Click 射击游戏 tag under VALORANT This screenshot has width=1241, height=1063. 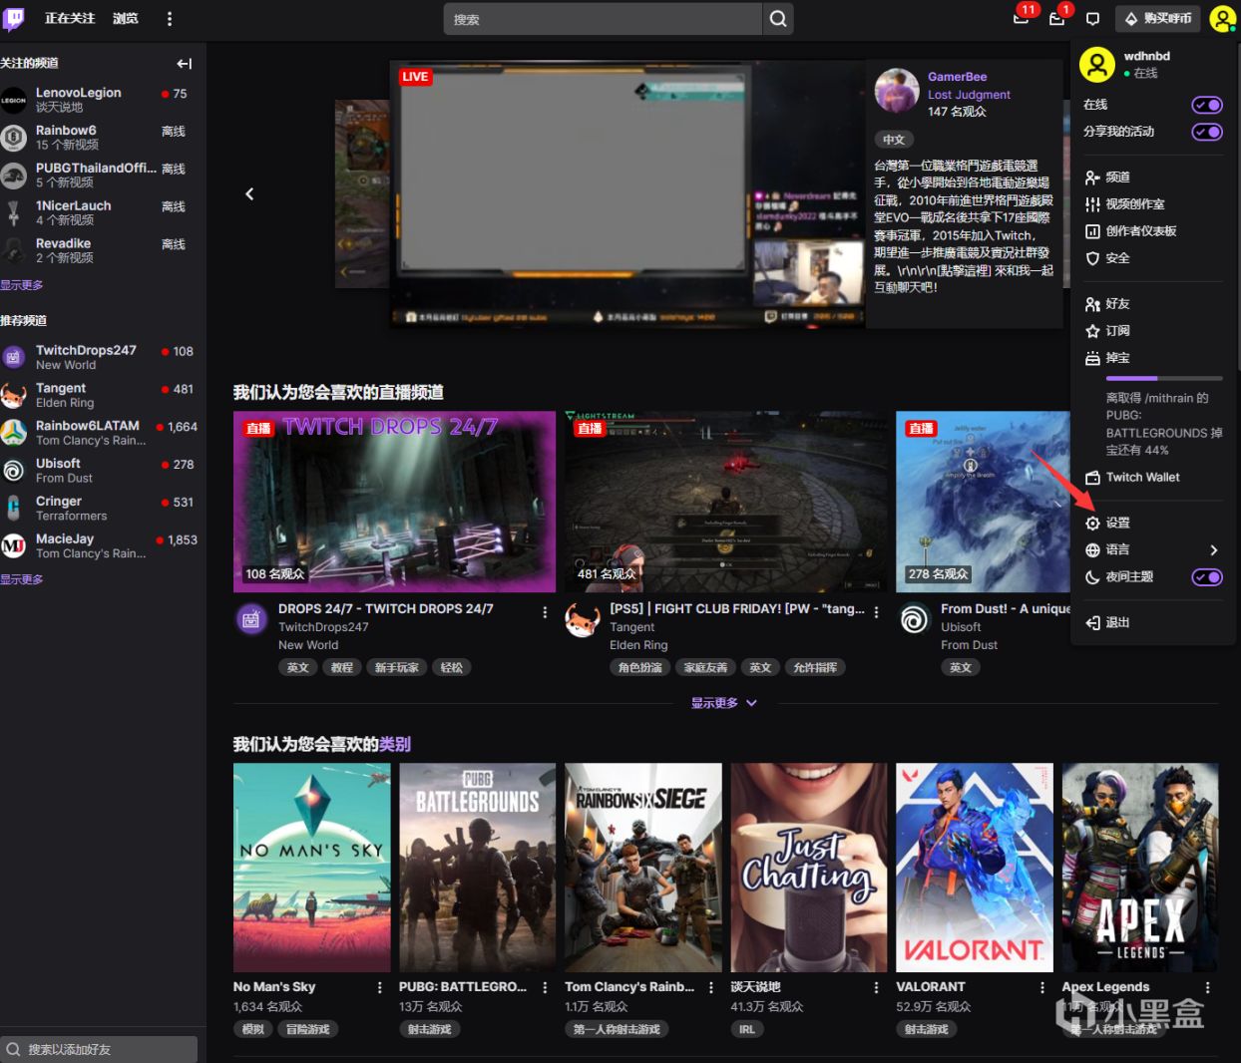[x=927, y=1029]
